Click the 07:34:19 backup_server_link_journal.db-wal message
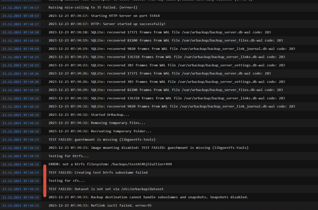Image resolution: width=318 pixels, height=210 pixels. point(172,49)
